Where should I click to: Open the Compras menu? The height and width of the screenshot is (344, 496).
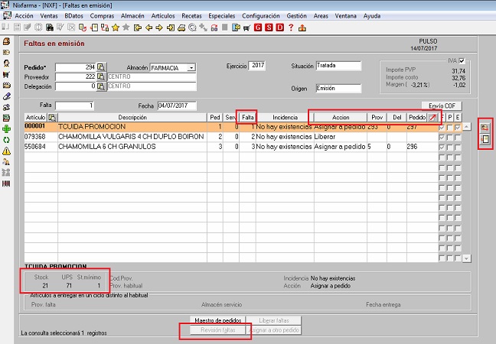click(x=102, y=16)
